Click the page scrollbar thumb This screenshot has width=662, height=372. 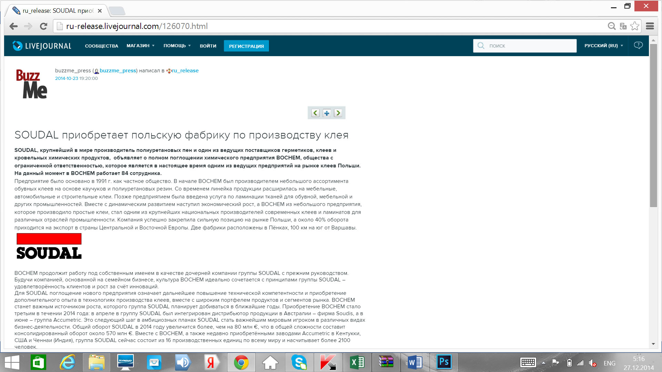point(653,125)
